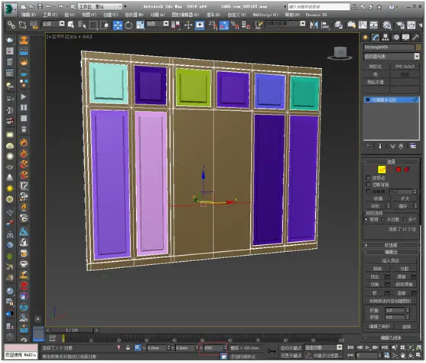Enable the By Vertex checkbox

tap(369, 178)
